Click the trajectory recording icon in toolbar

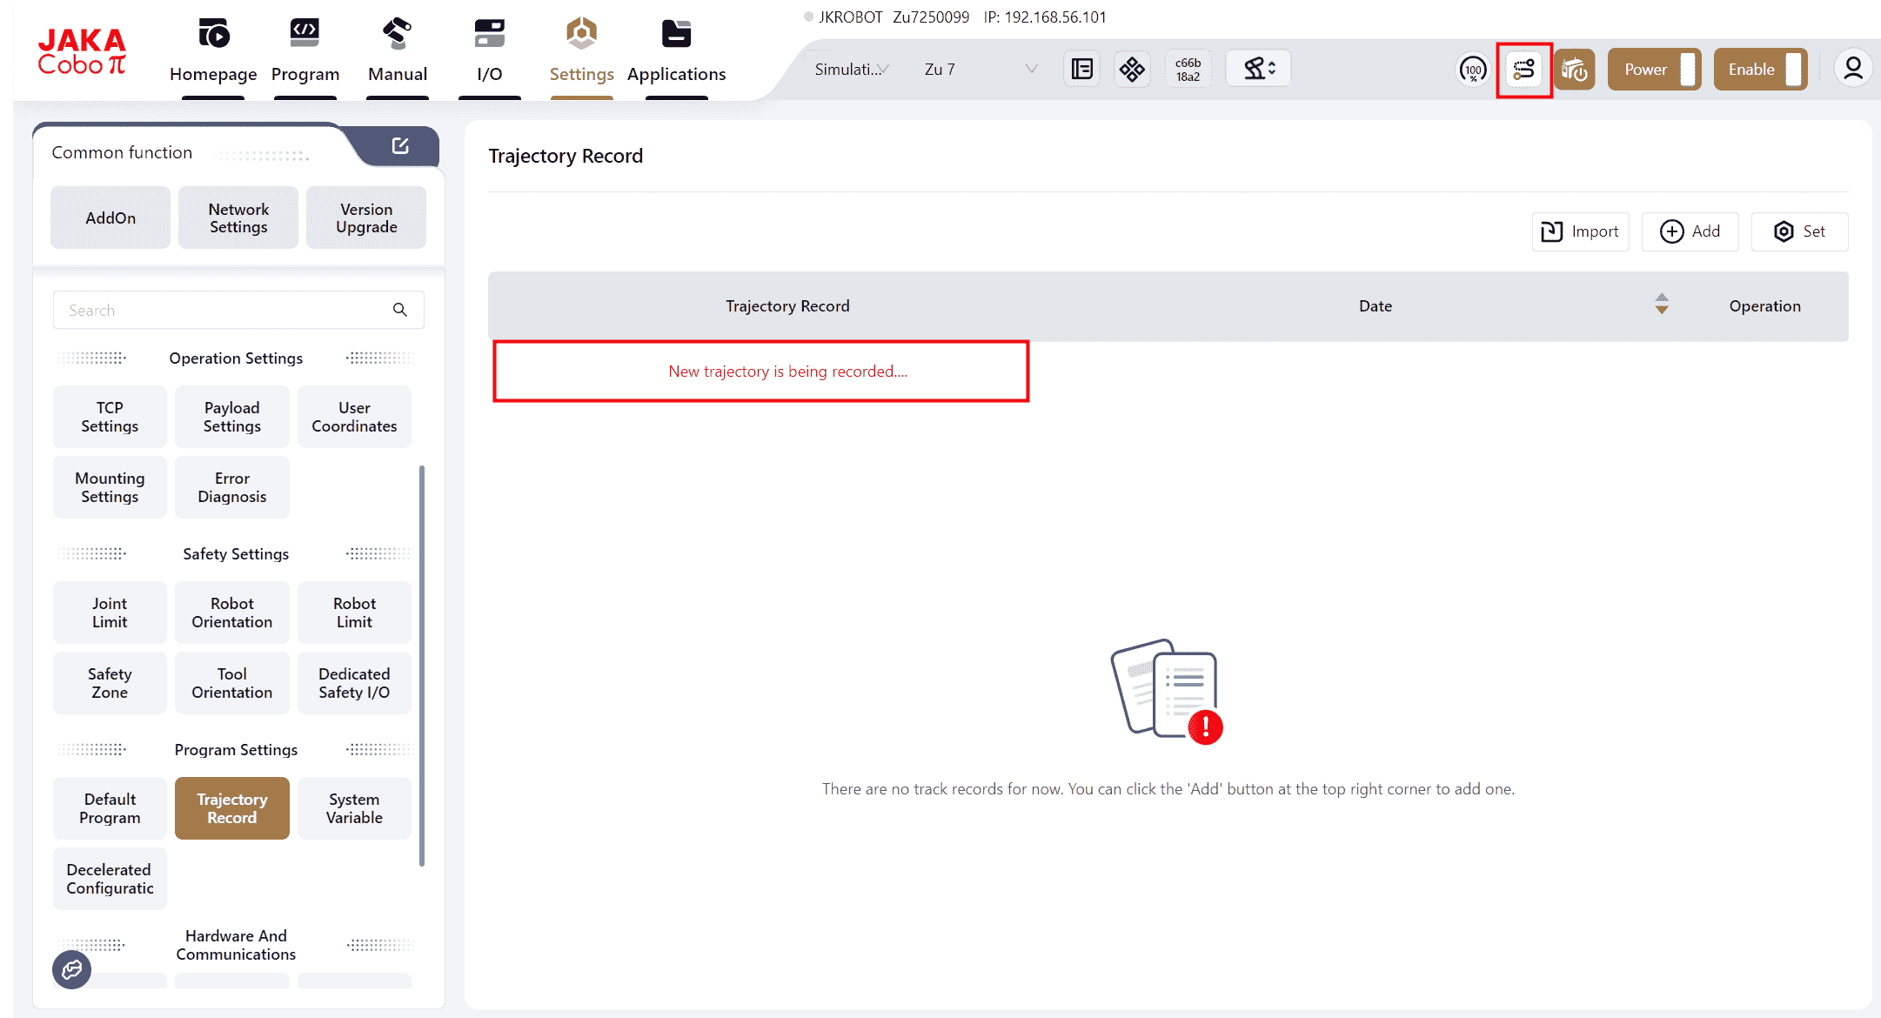coord(1523,70)
